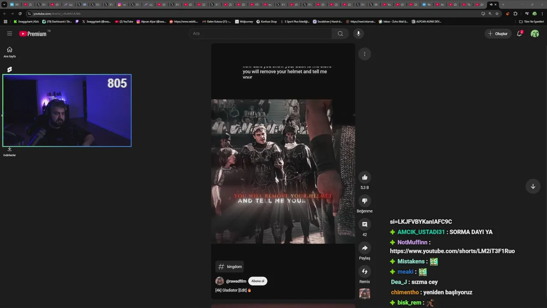Open the Shorts icon in sidebar
The image size is (547, 308).
click(x=9, y=69)
